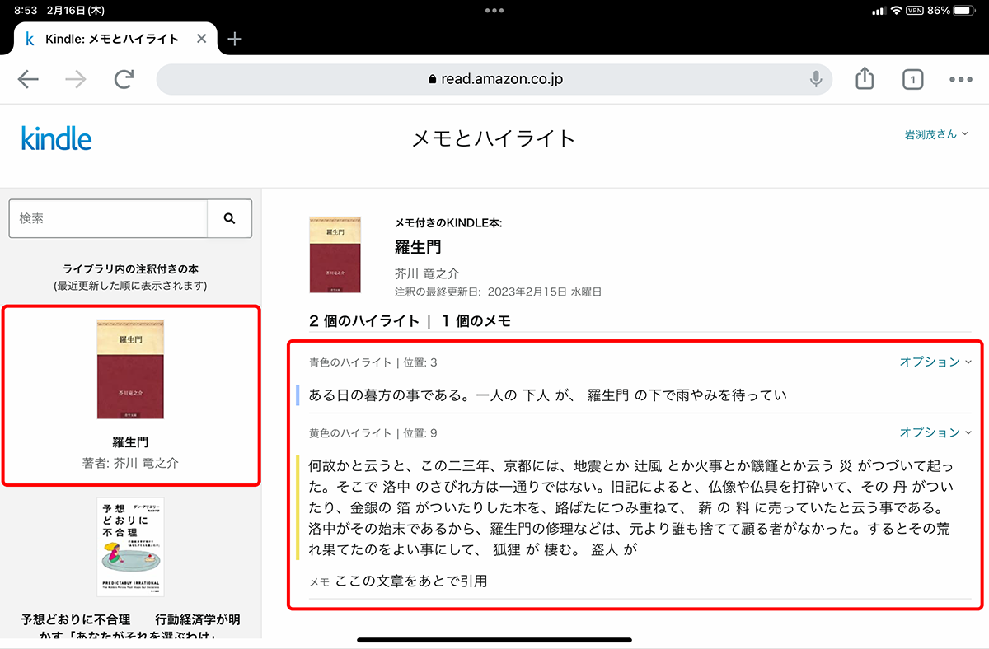The width and height of the screenshot is (989, 649).
Task: Open オプション for the blue highlight
Action: pyautogui.click(x=935, y=362)
